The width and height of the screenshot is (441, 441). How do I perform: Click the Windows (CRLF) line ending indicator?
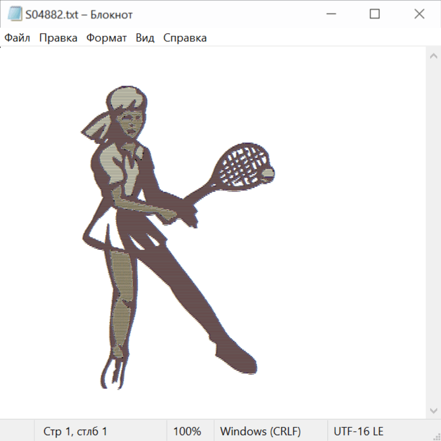point(260,431)
